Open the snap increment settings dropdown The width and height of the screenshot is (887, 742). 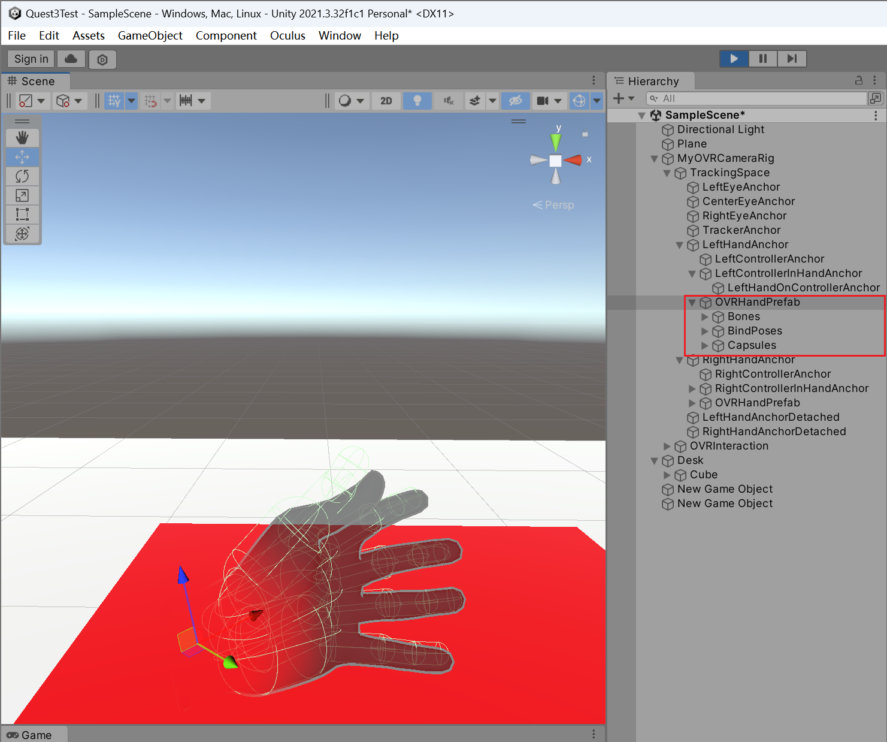193,101
